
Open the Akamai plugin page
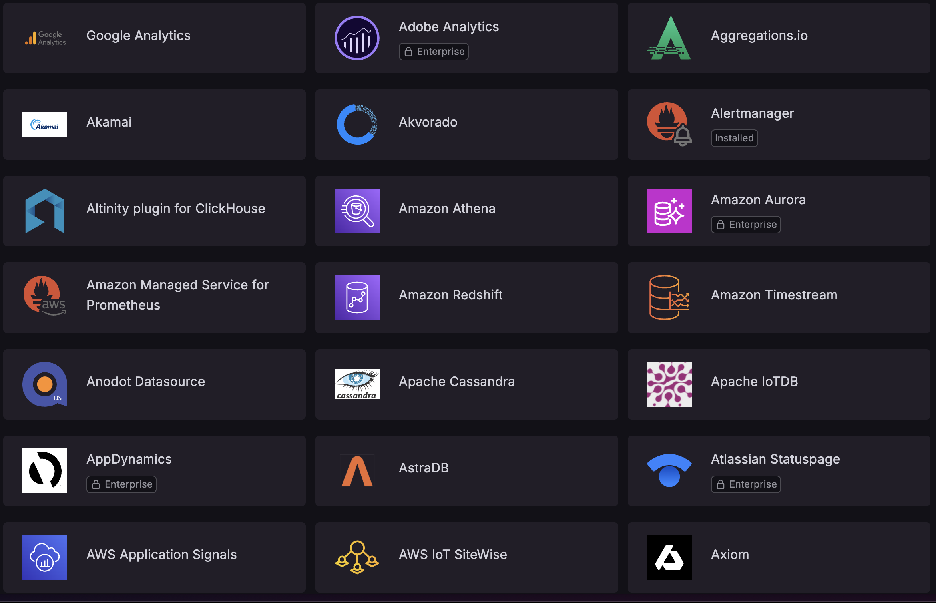coord(155,125)
